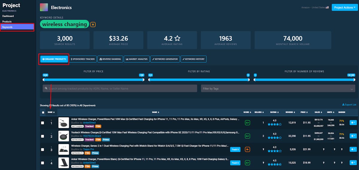Tick checkbox for rank 4 Anker PowerWave Stand

42,163
